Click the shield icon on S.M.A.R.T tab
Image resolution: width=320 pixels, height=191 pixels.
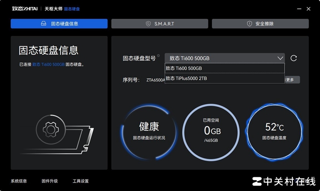(148, 24)
